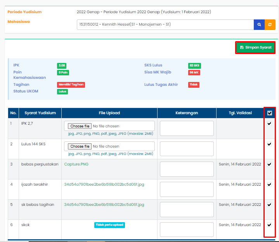
Task: Toggle the select-all checkbox in table header
Action: pyautogui.click(x=270, y=113)
